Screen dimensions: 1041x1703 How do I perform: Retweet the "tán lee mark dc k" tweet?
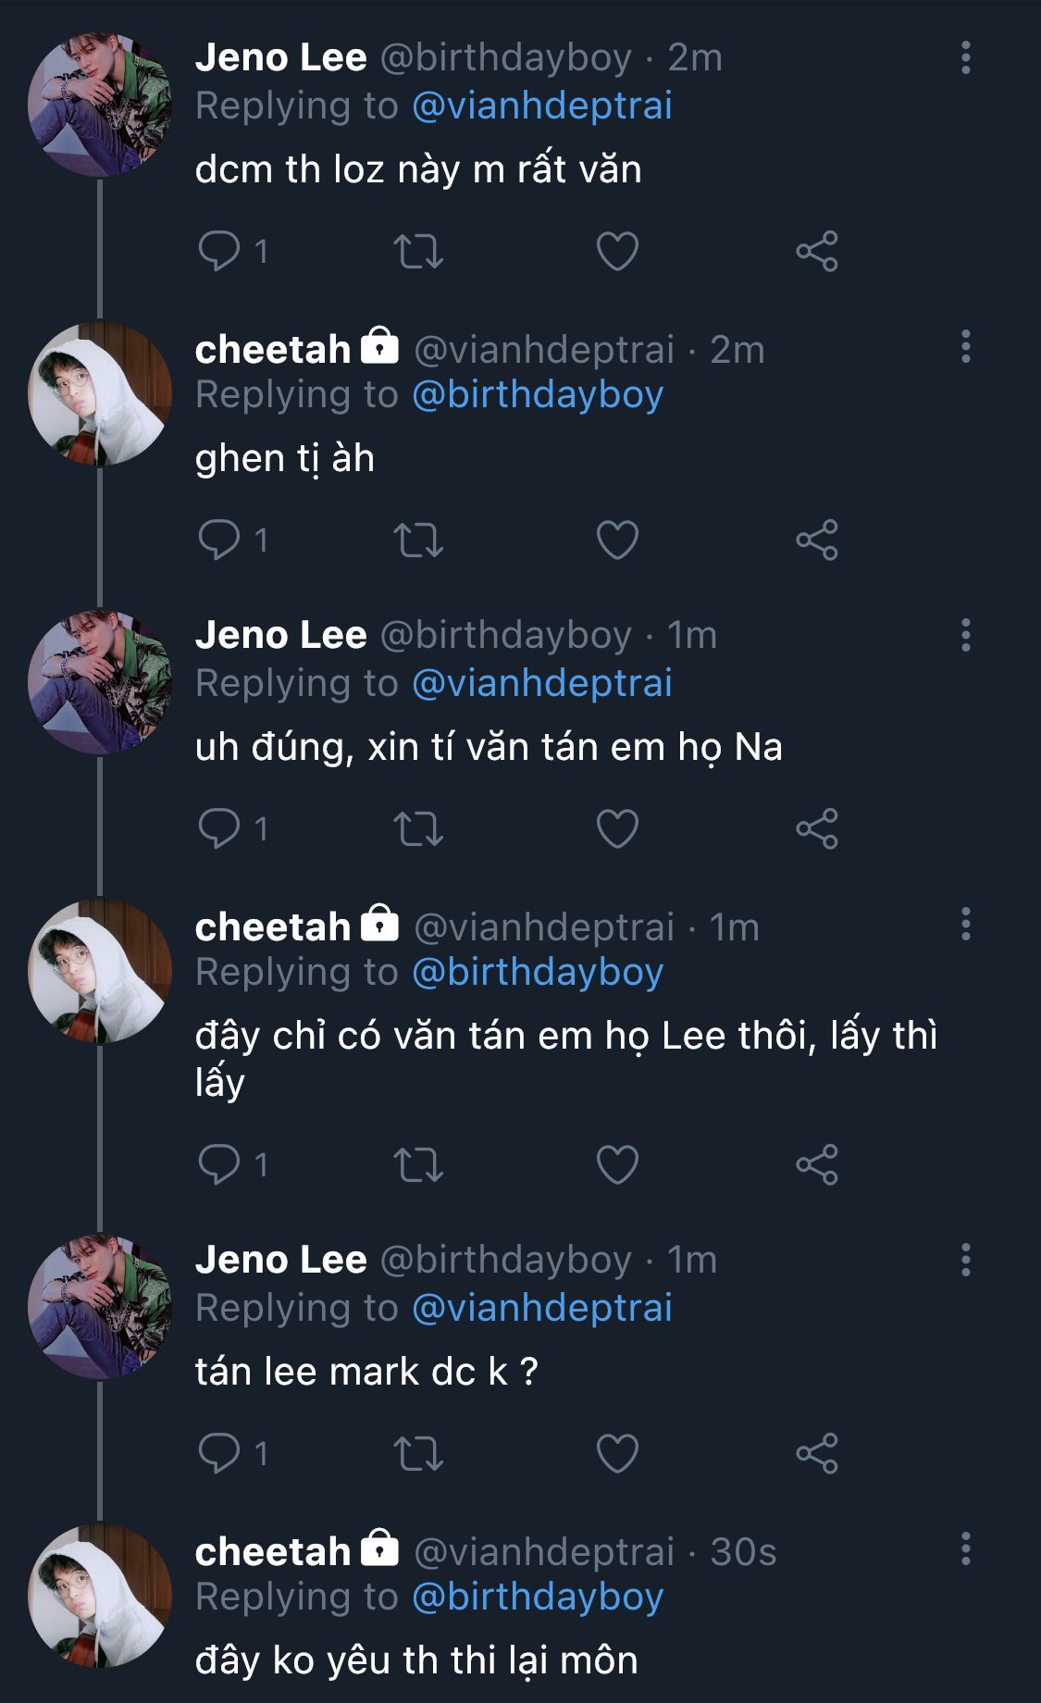pos(418,1453)
